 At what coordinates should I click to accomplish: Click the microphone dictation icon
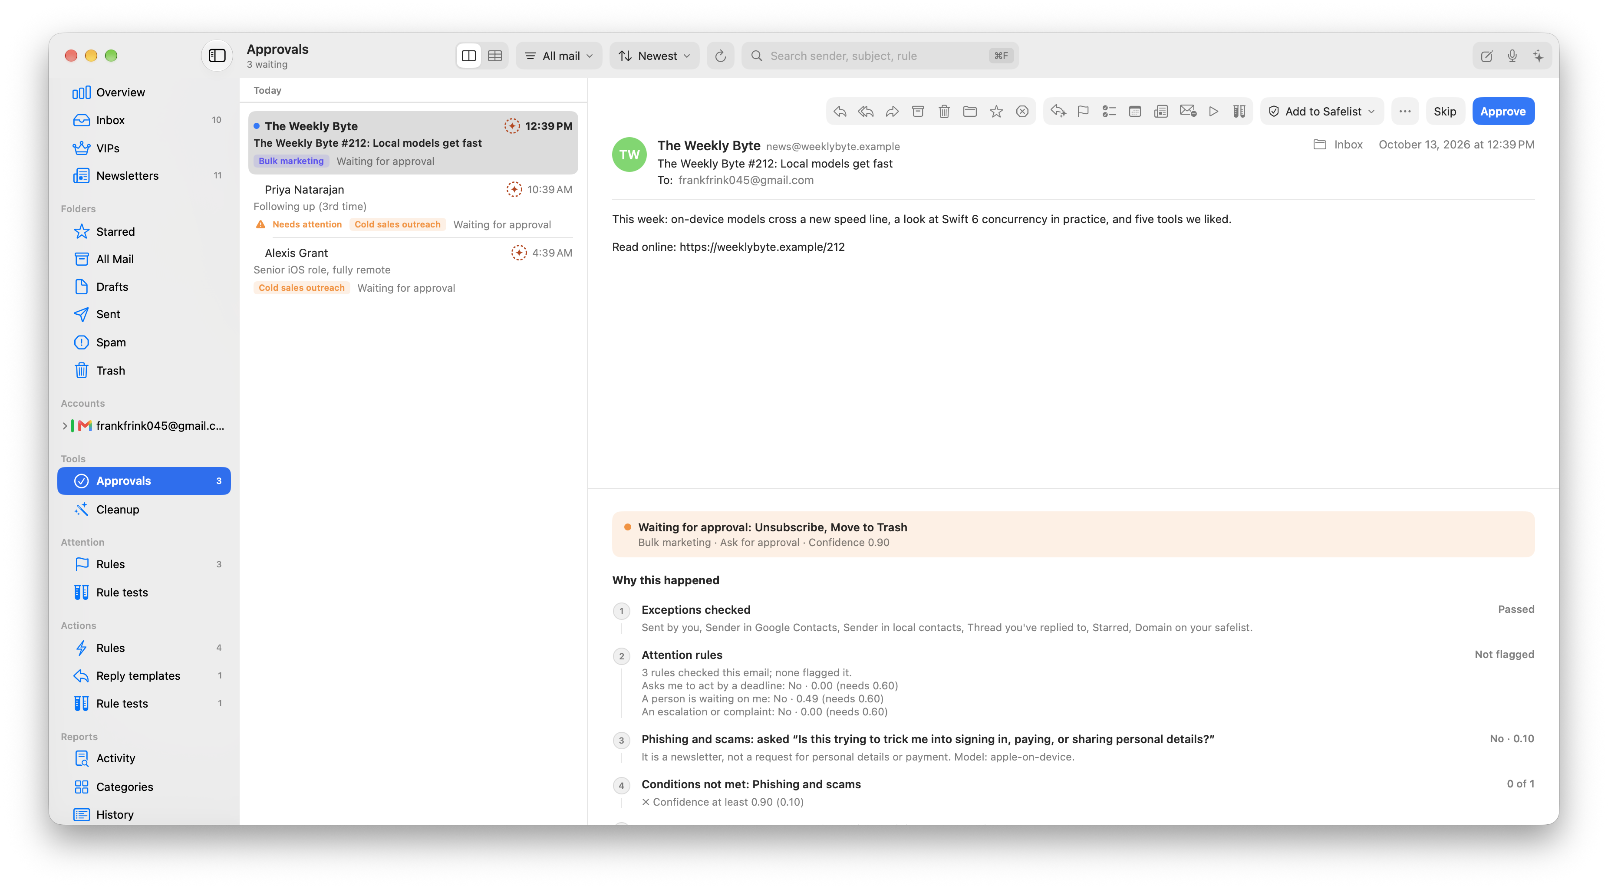pos(1512,56)
